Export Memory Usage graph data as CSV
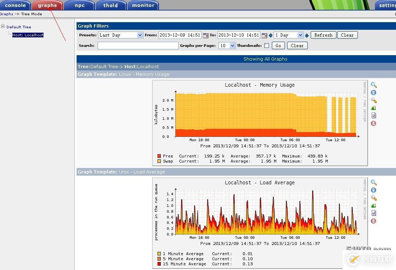The image size is (396, 270). point(373,92)
